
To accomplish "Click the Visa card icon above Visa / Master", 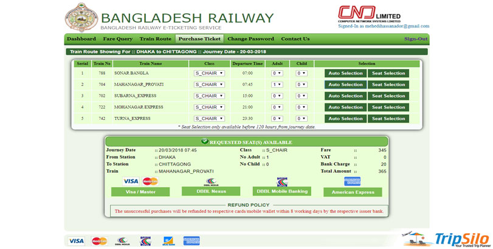I will point(131,181).
